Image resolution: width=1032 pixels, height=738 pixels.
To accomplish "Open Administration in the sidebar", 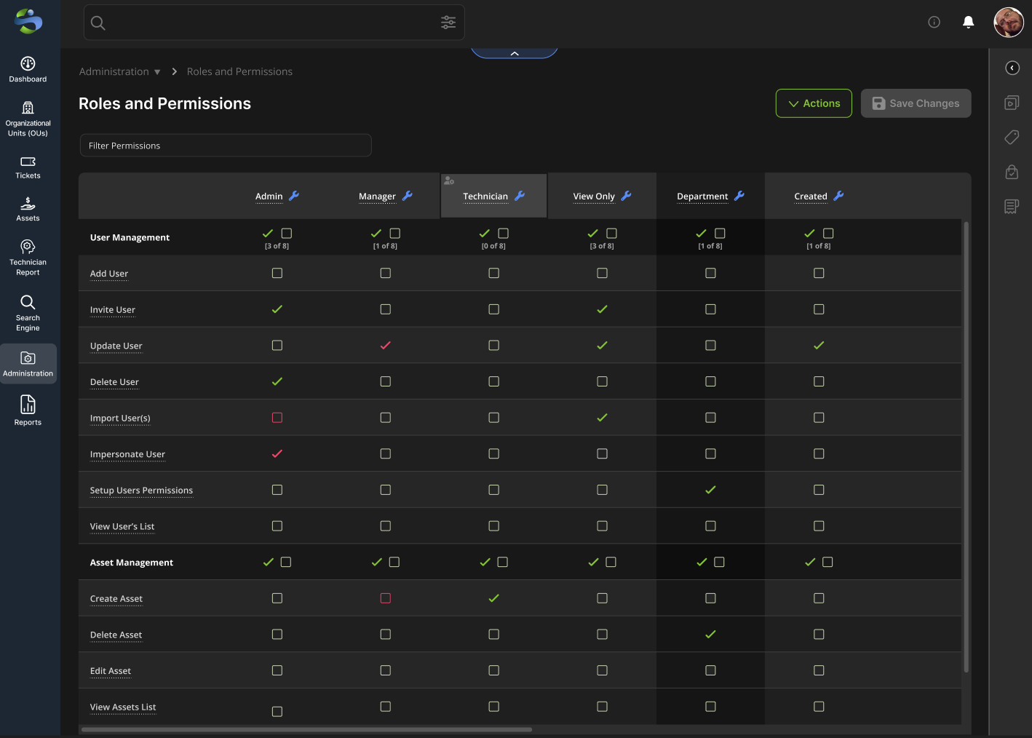I will pos(28,363).
